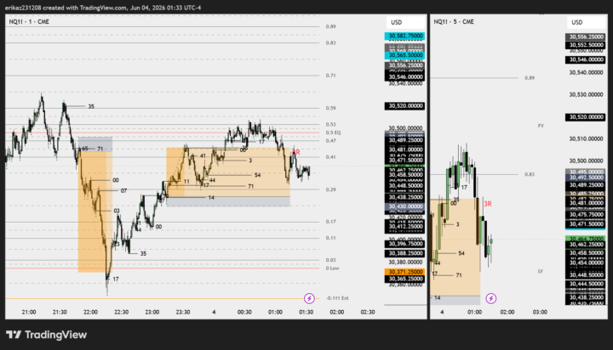Click the purple lightning icon on right chart
This screenshot has height=350, width=613.
coord(491,298)
